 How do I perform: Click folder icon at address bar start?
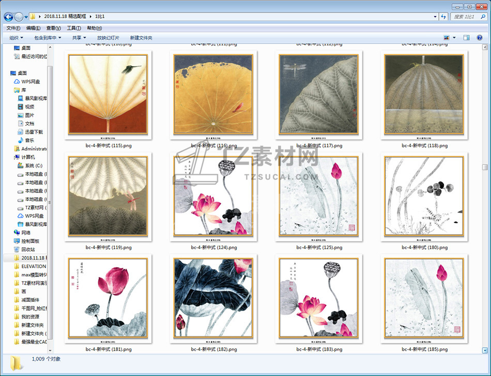click(33, 17)
